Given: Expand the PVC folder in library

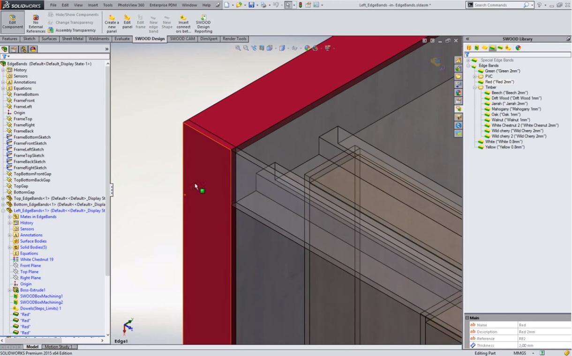Looking at the screenshot, I should coord(474,77).
